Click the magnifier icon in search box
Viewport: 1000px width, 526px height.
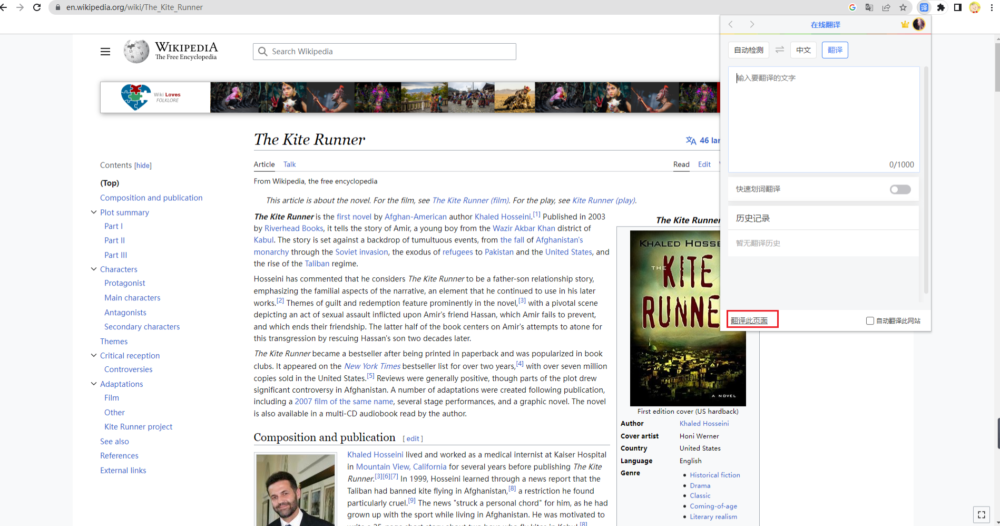262,52
